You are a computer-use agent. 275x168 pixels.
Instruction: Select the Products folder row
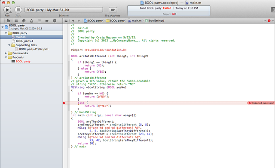coord(31,57)
